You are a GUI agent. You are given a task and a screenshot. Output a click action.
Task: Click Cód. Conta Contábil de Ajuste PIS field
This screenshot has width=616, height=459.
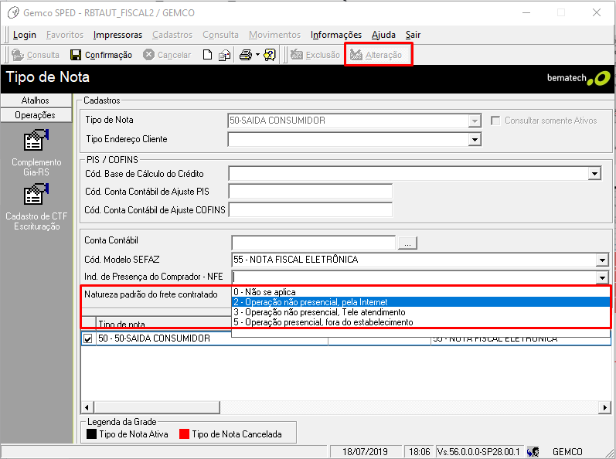click(311, 192)
